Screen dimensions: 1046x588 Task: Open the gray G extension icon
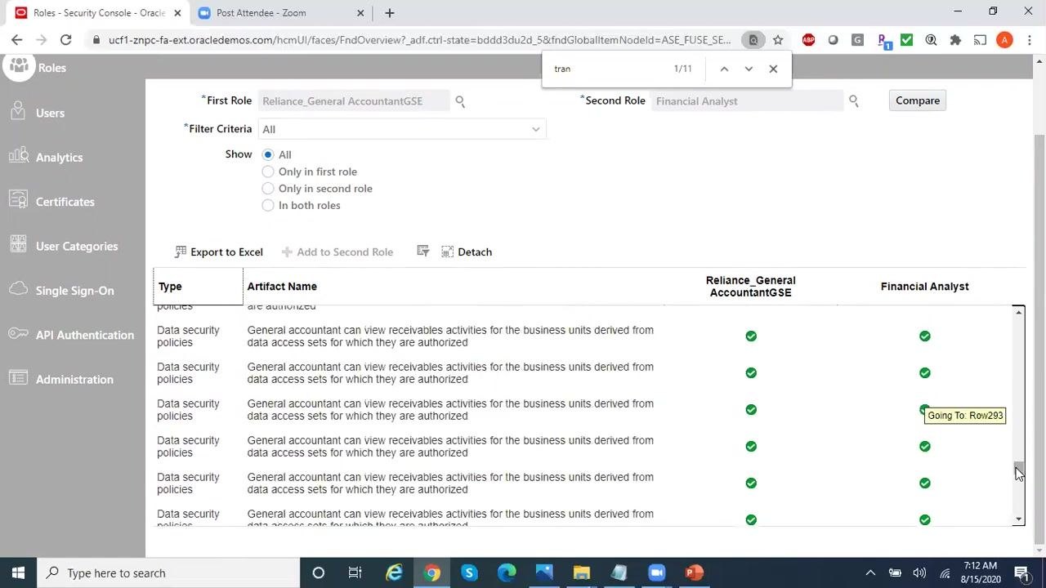tap(857, 40)
